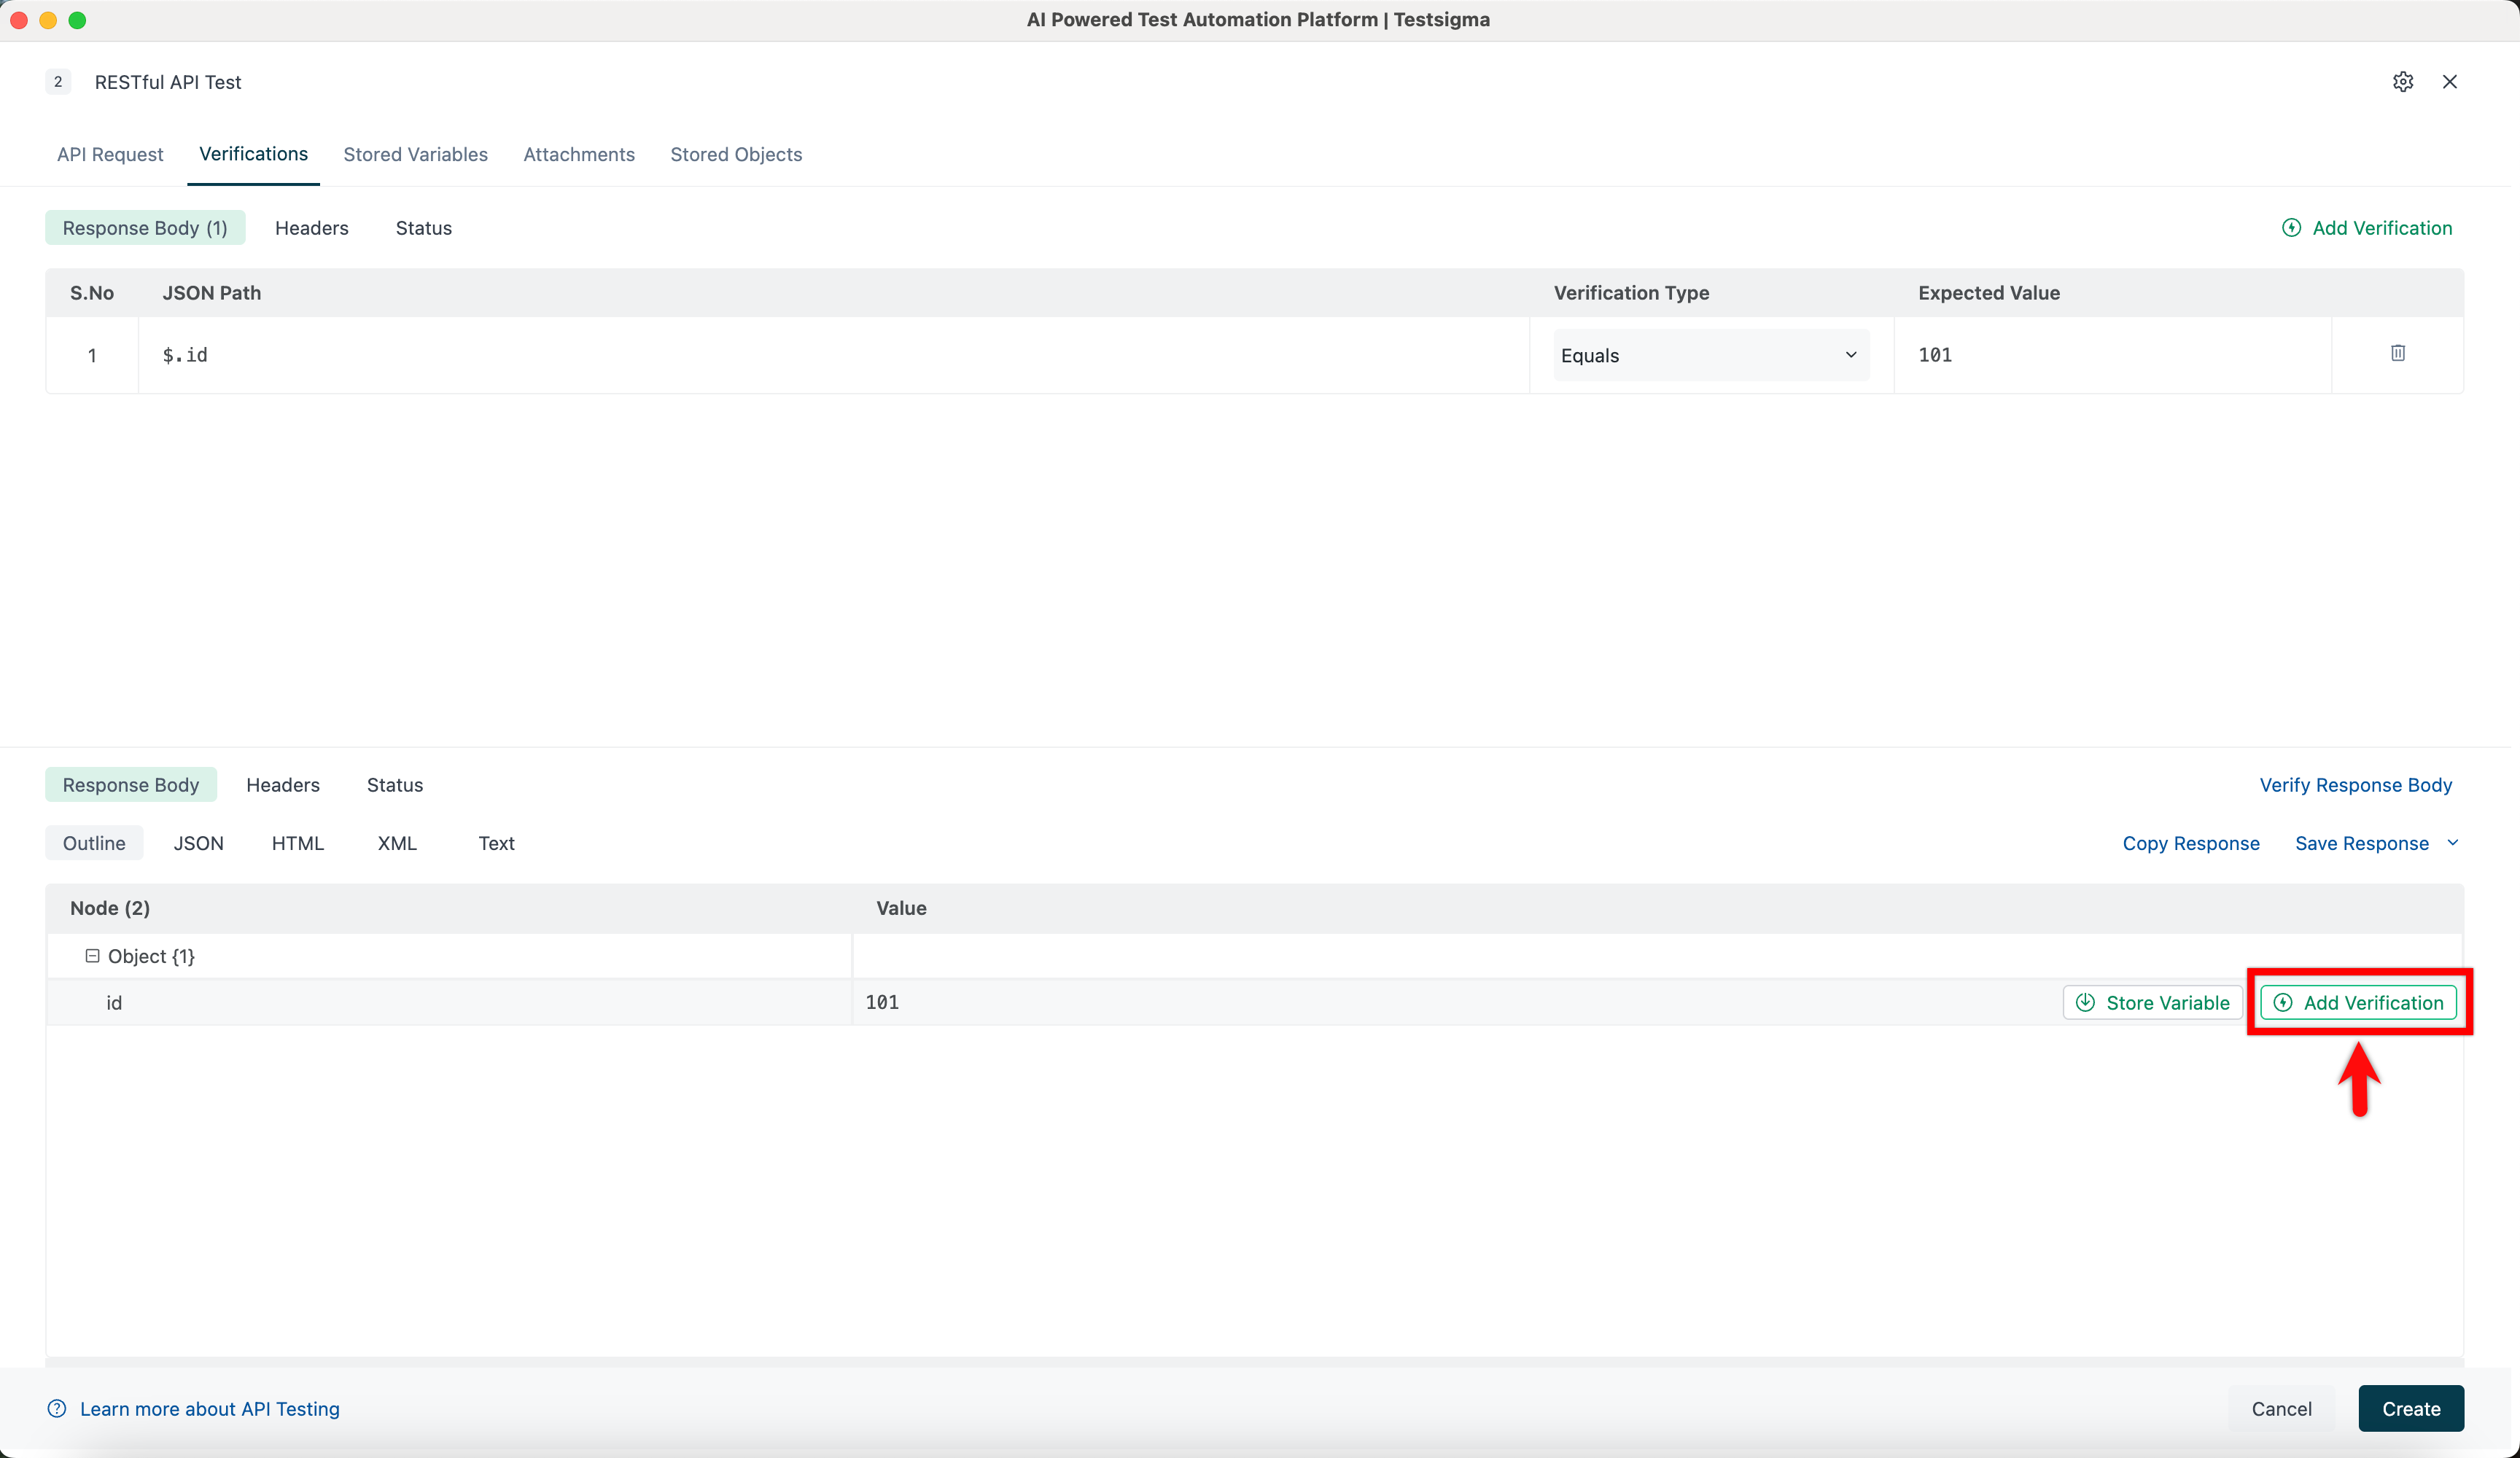Delete the $.id verification row
This screenshot has height=1458, width=2520.
[2397, 353]
